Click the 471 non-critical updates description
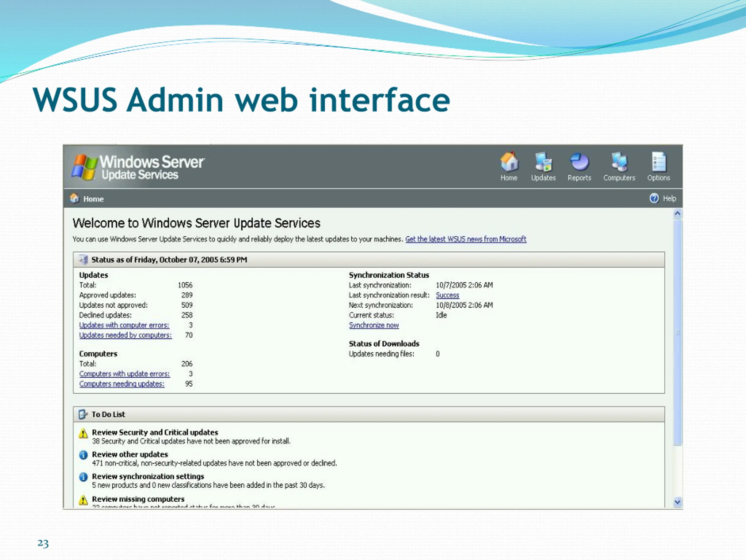Screen dimensions: 746x560 coord(214,463)
